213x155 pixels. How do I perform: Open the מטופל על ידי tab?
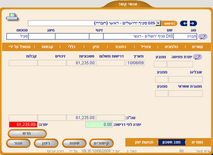pos(19,47)
